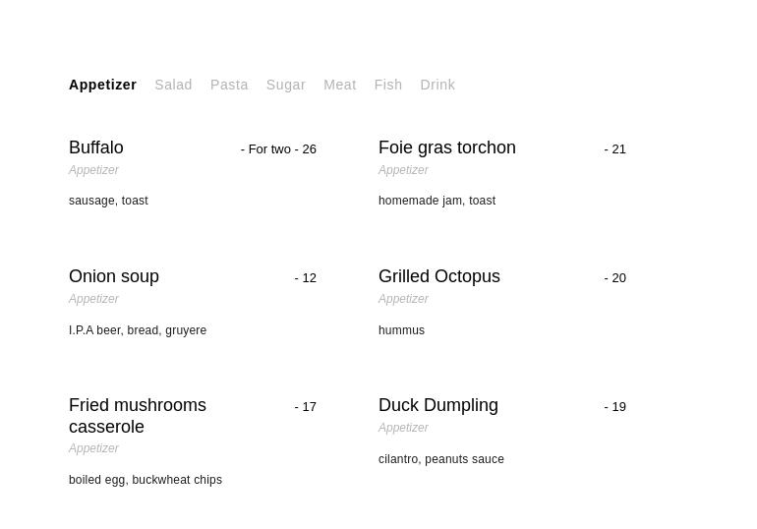Click the 'hummus' ingredient text
Viewport: 757px width, 529px height.
pos(401,330)
